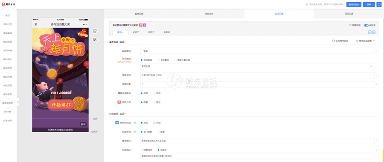Screen dimensions: 384x162
Task: Open 排行榜 in the left sidebar
Action: coord(8,112)
